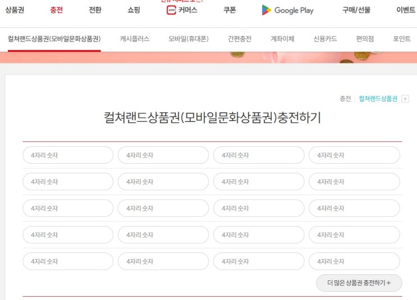Open the 쿠폰 top menu
The height and width of the screenshot is (300, 417).
point(230,10)
